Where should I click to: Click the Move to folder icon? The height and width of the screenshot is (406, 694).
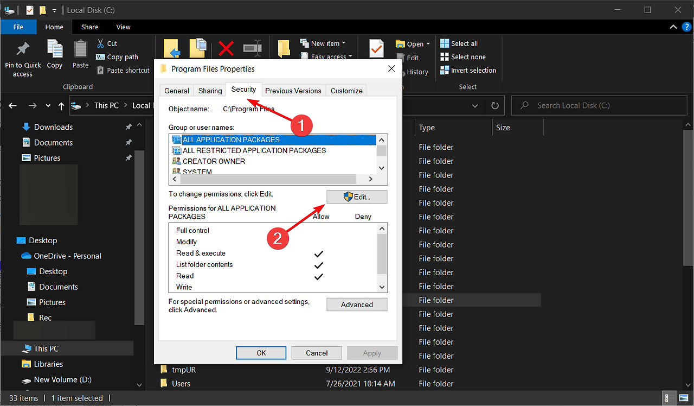pos(172,48)
